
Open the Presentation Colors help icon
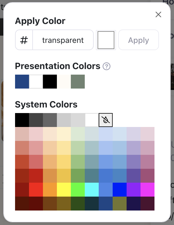click(107, 66)
